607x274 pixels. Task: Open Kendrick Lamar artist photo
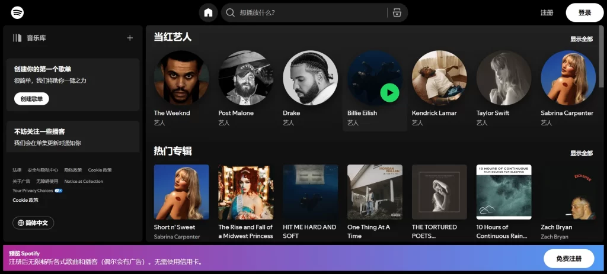(439, 78)
